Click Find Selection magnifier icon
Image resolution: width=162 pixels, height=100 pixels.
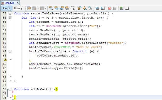coord(51,8)
